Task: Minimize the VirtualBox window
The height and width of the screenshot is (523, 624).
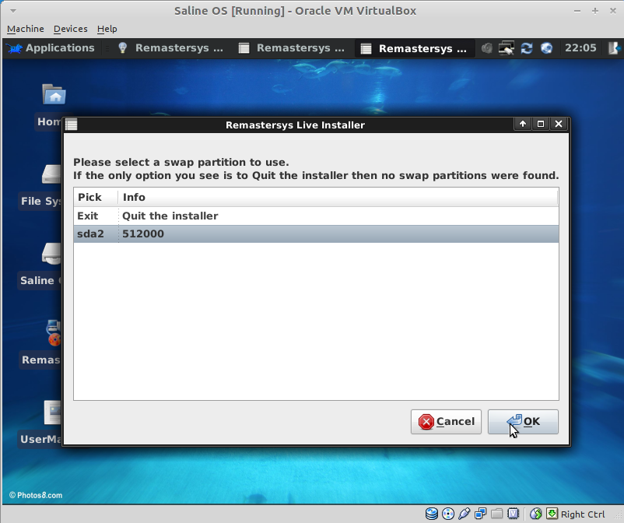Action: tap(577, 11)
